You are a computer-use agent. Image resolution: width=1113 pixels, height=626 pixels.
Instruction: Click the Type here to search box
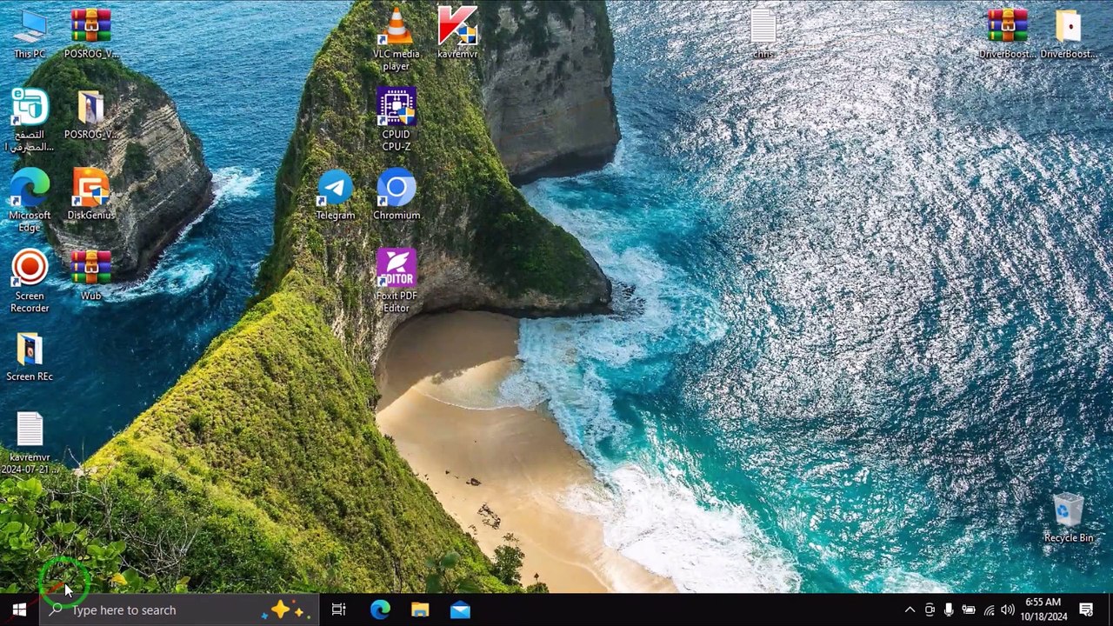[179, 610]
